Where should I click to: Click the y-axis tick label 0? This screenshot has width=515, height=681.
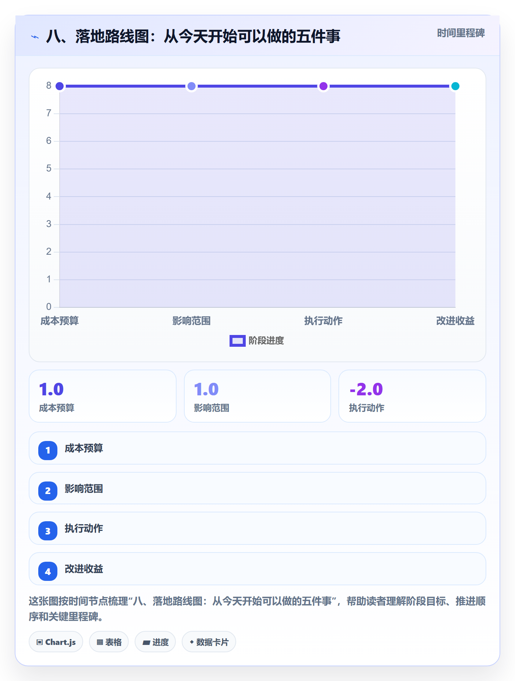coord(49,307)
